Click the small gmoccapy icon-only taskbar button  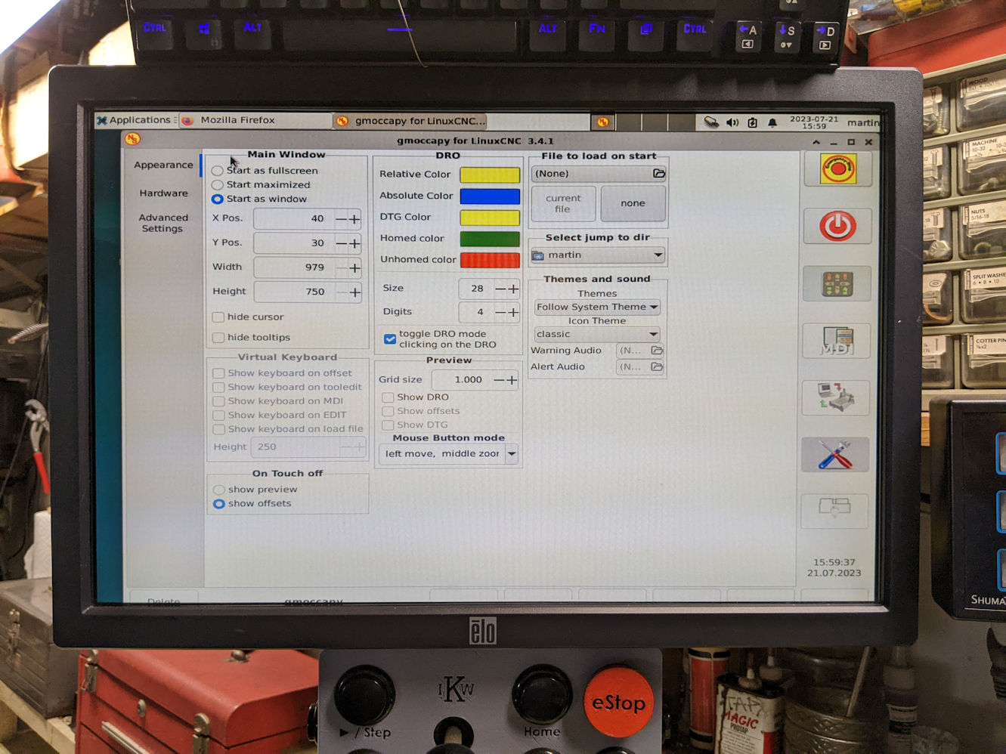[602, 122]
